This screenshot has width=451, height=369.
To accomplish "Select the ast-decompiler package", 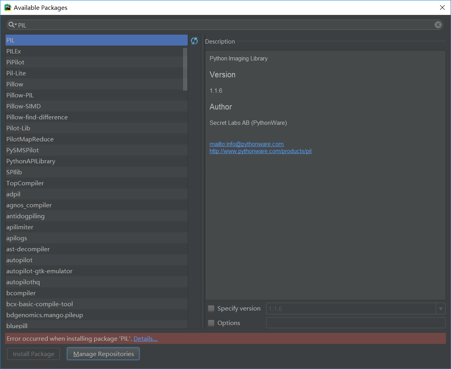I will (x=96, y=249).
